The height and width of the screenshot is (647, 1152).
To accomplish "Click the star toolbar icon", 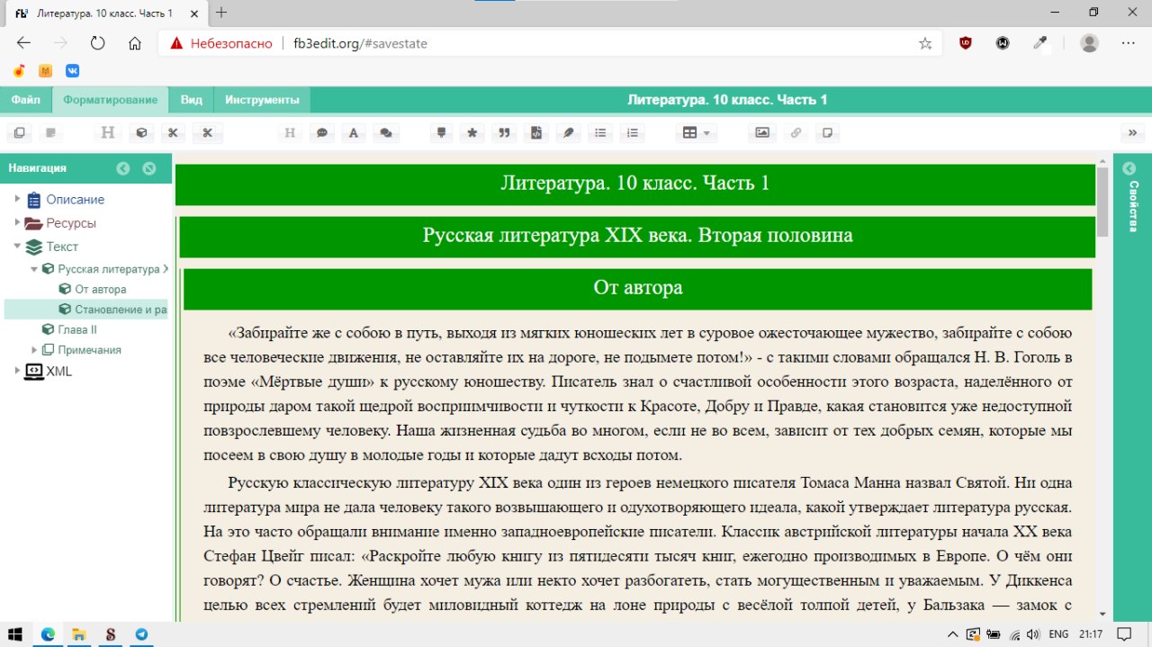I will [472, 133].
